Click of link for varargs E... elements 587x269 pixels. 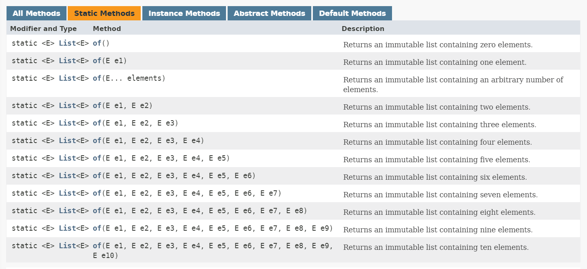pos(97,78)
